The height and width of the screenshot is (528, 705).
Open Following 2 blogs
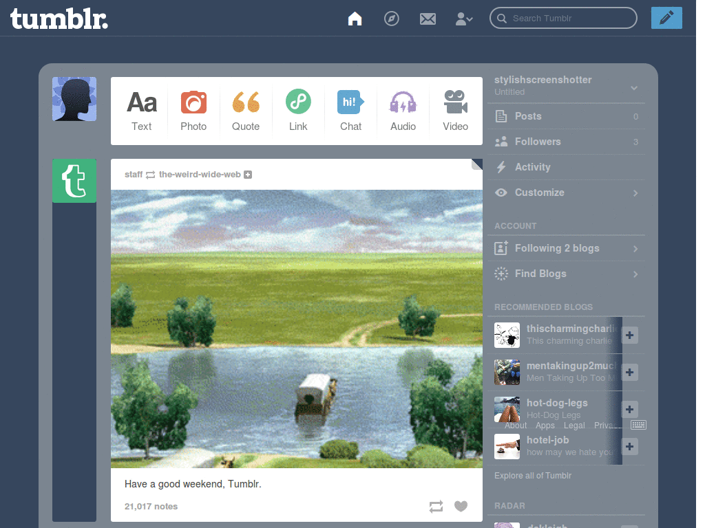[x=566, y=248]
